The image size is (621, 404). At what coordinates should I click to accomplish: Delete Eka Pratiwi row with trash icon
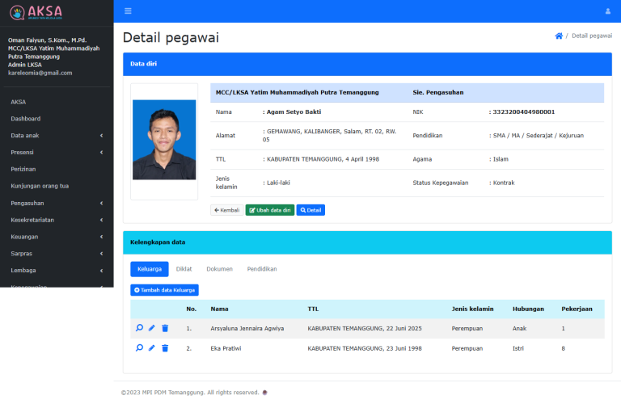point(165,348)
